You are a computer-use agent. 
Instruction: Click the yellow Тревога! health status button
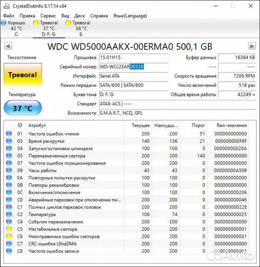(x=23, y=75)
